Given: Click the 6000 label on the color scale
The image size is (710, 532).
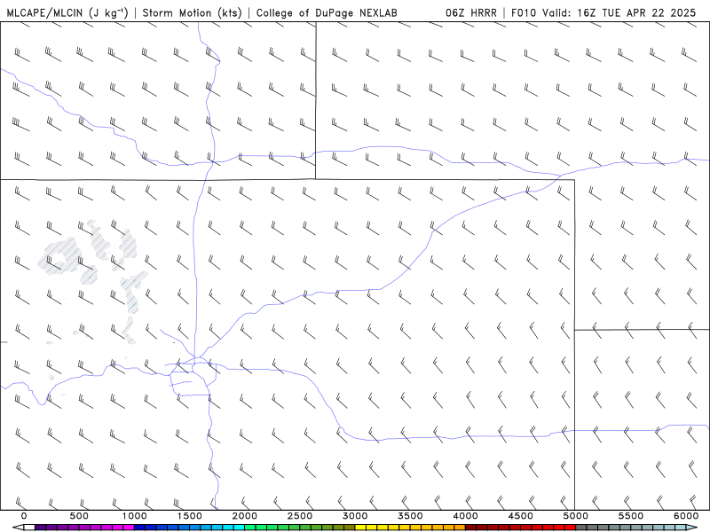Looking at the screenshot, I should point(686,516).
